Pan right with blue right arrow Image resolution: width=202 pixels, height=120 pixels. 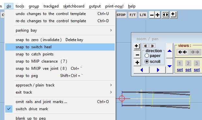click(158, 70)
